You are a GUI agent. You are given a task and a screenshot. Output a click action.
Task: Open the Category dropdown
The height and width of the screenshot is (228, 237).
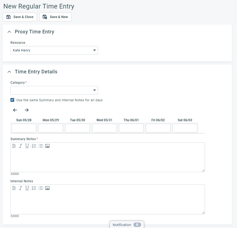point(94,90)
